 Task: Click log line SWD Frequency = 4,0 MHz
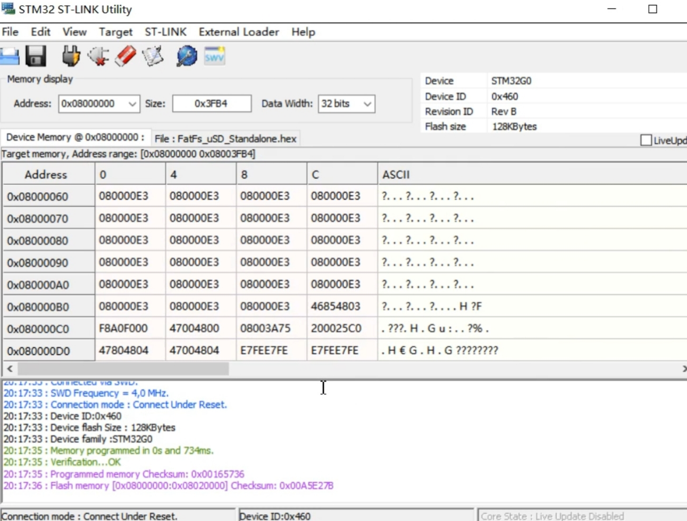click(x=86, y=393)
